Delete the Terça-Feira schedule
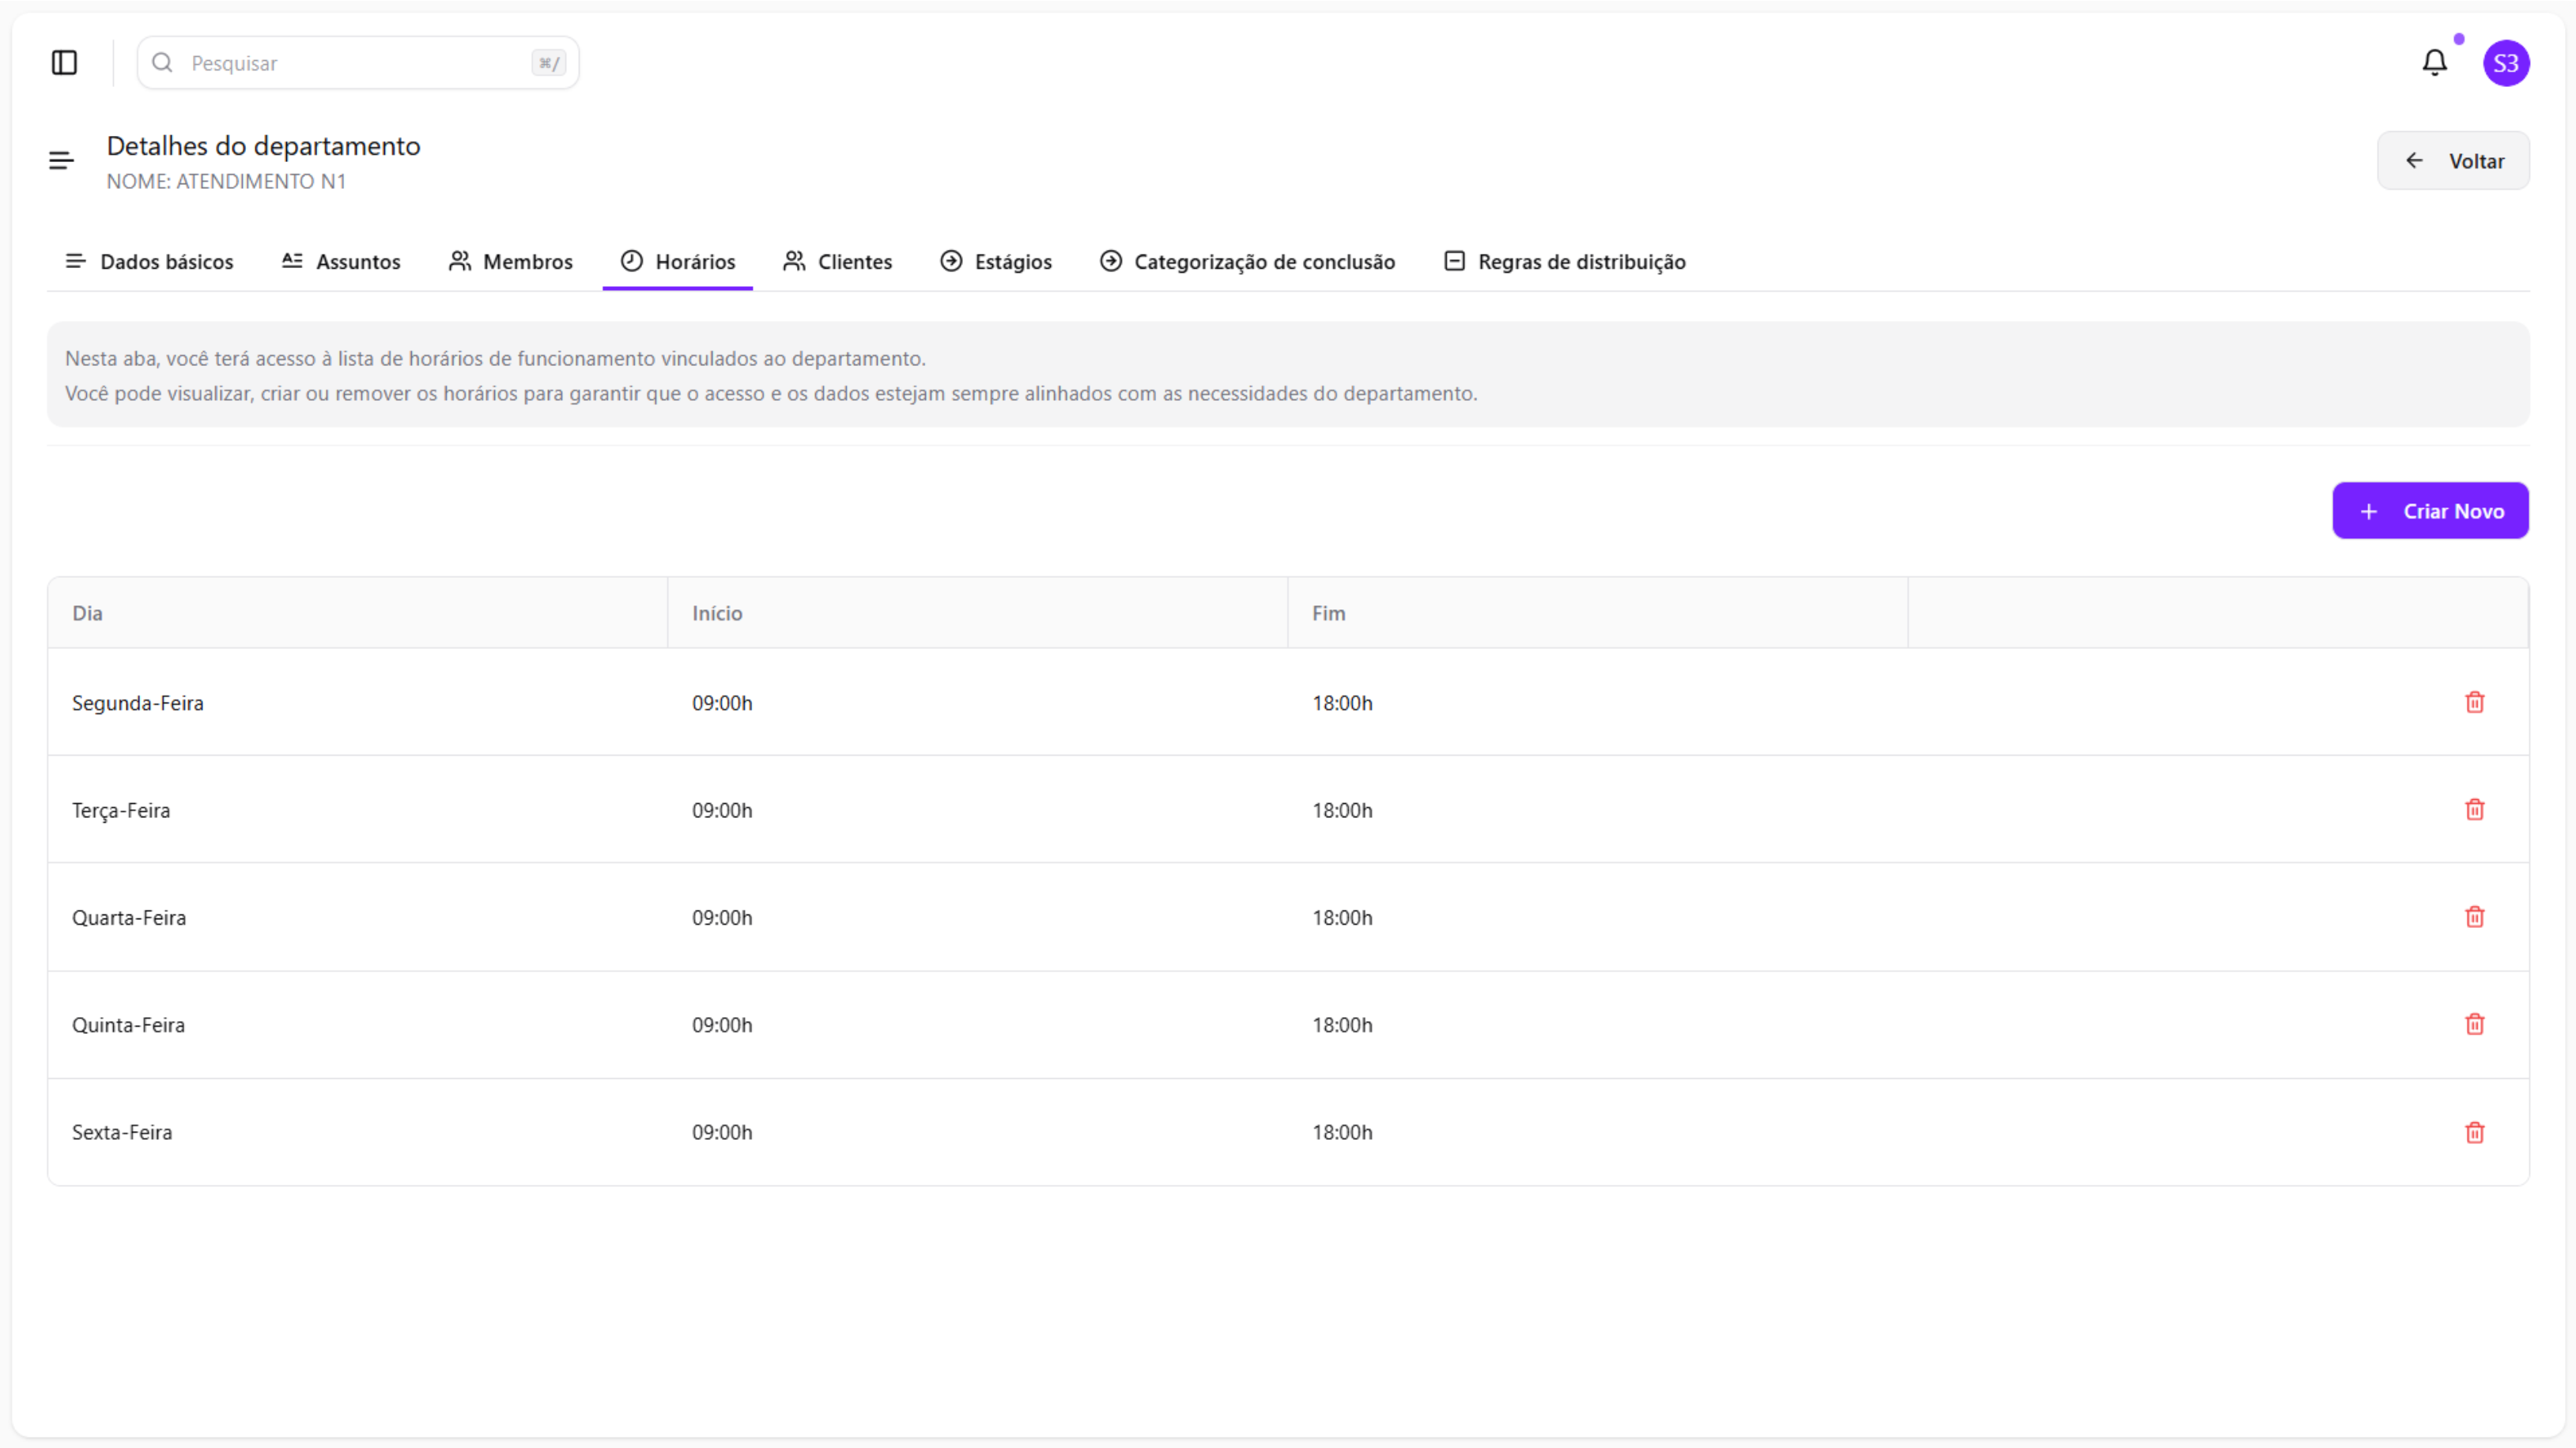The image size is (2576, 1448). [x=2474, y=809]
